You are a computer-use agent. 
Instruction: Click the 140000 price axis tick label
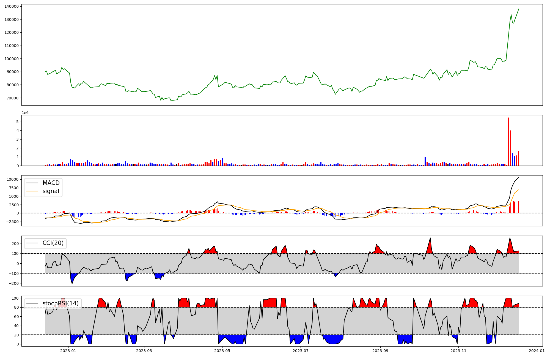point(12,6)
